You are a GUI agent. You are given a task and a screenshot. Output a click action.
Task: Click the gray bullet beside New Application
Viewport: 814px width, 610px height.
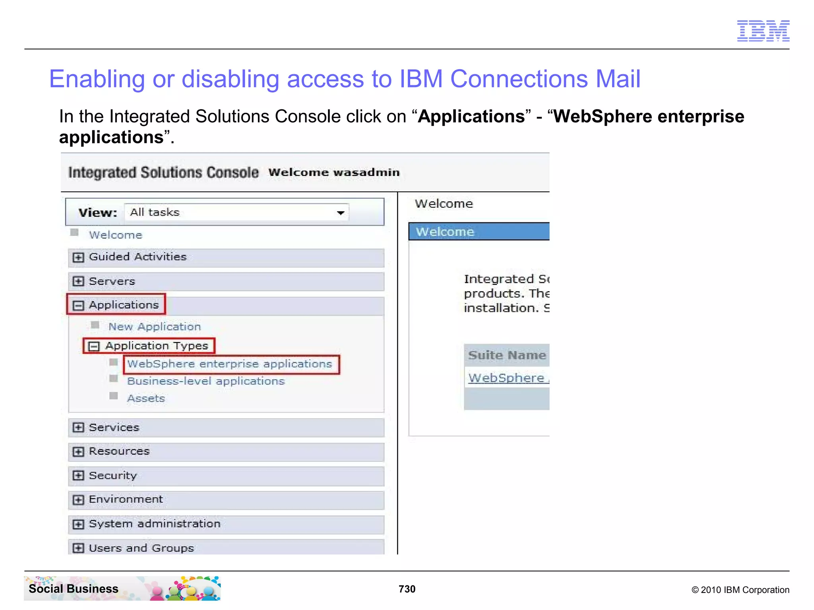[95, 325]
